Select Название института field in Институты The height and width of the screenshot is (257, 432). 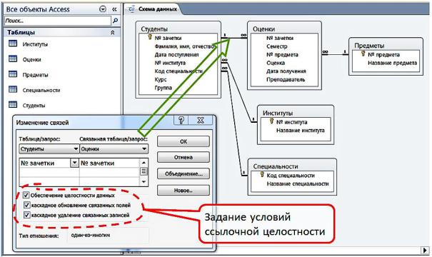(301, 131)
